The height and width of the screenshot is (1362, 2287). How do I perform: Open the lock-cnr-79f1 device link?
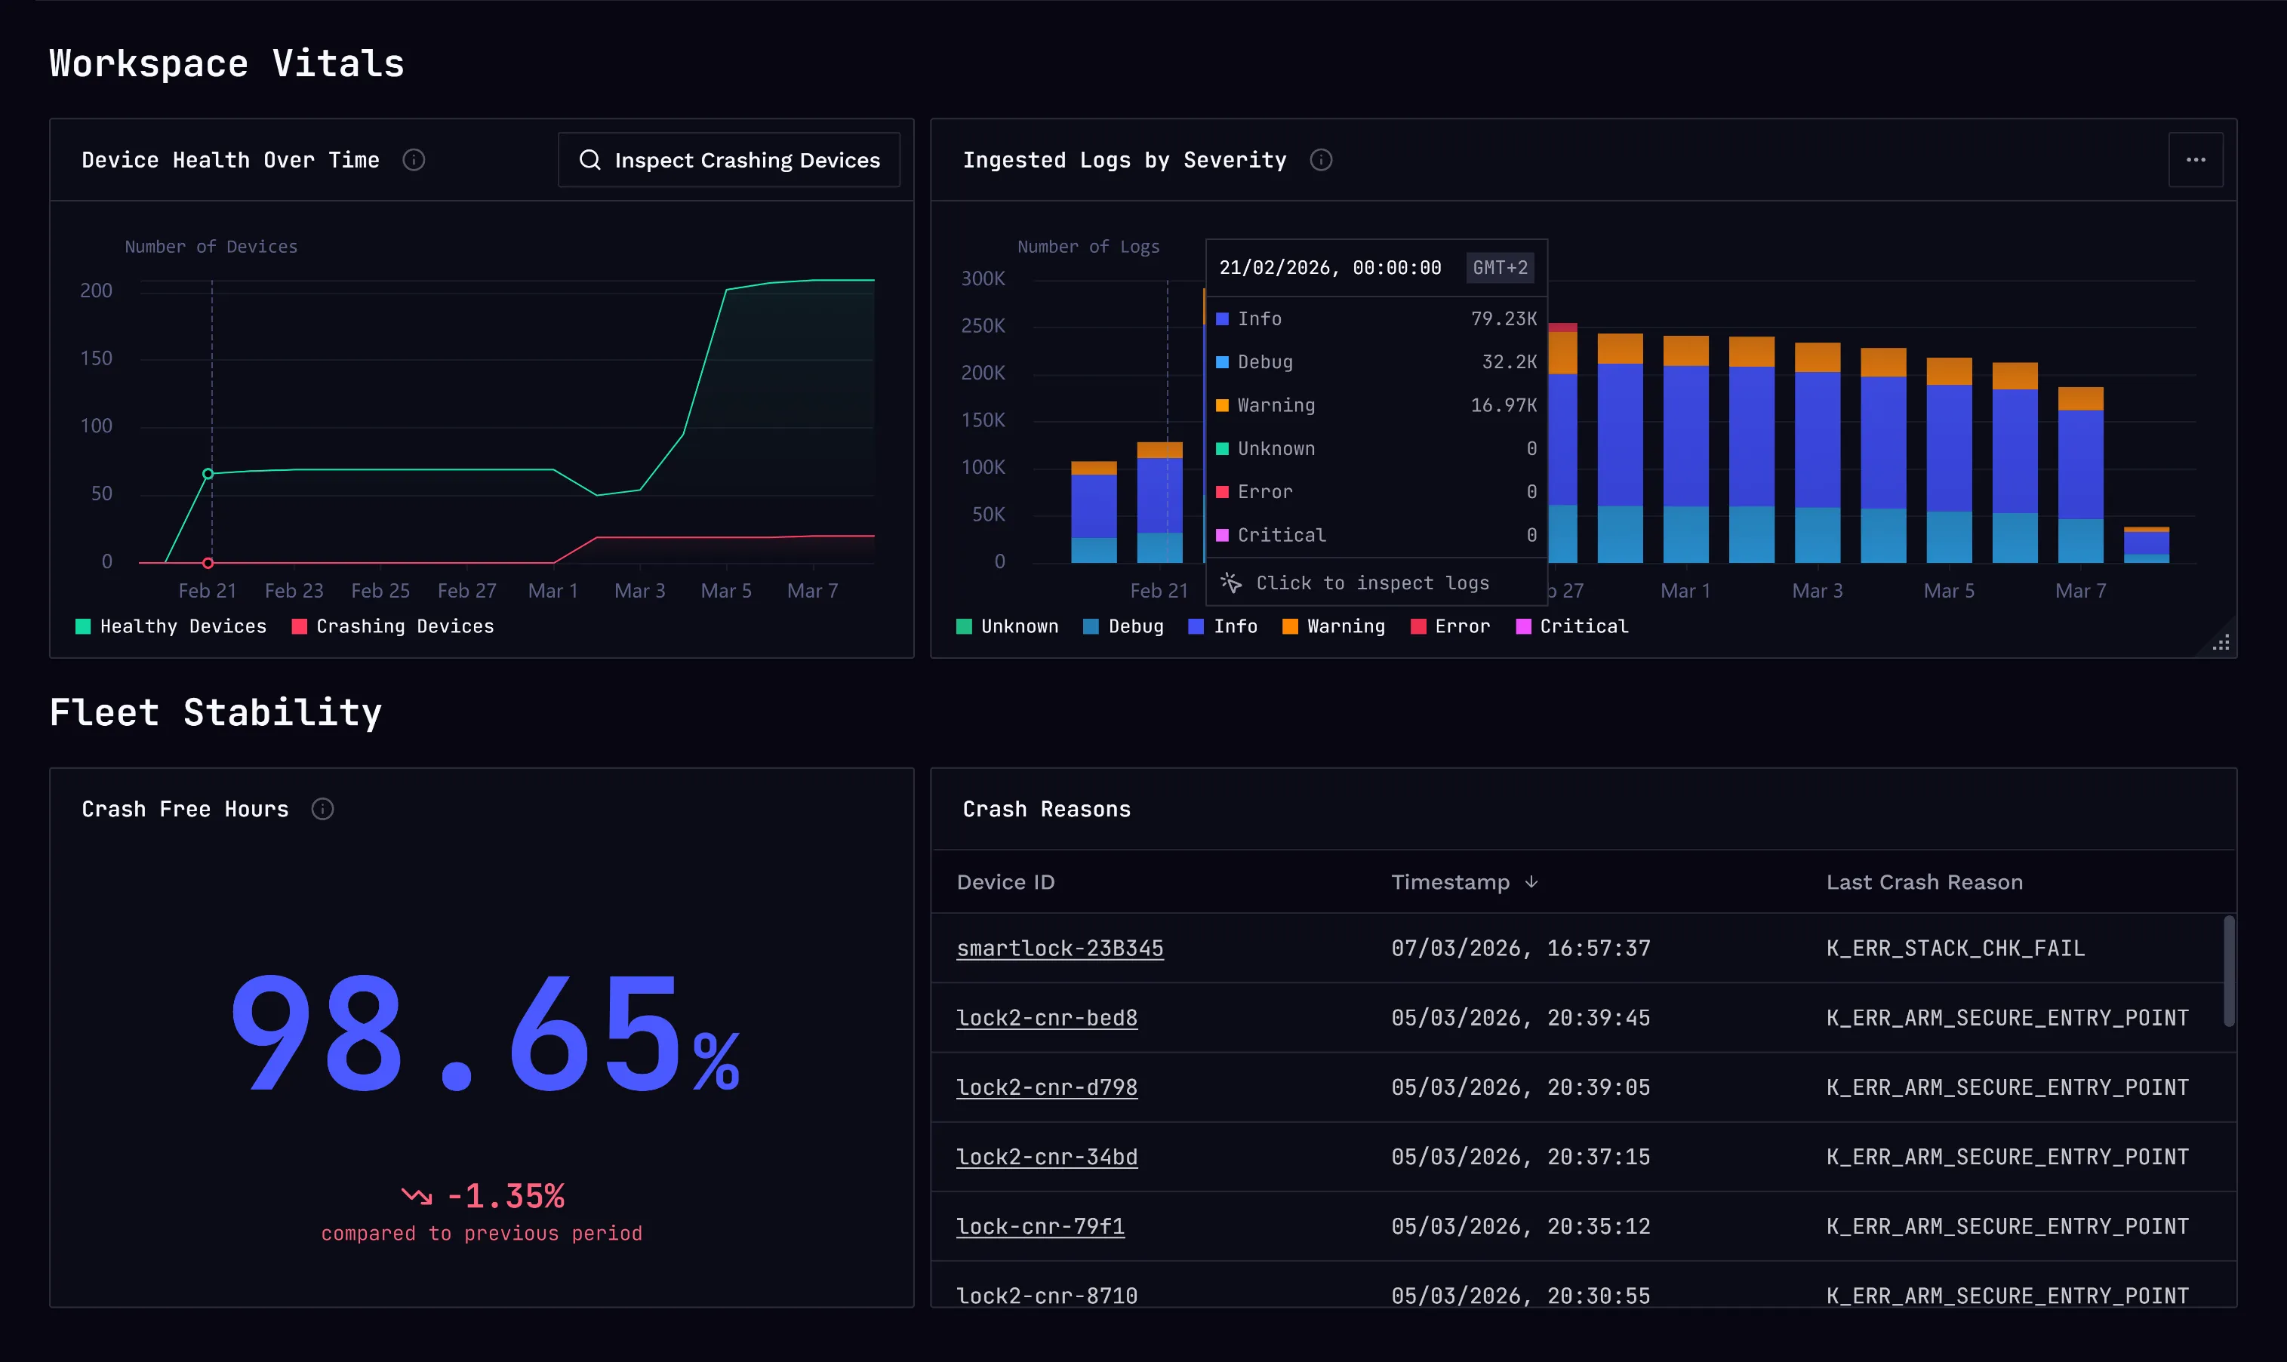coord(1040,1226)
